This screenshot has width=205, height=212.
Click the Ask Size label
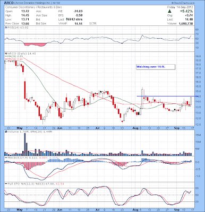click(41, 15)
